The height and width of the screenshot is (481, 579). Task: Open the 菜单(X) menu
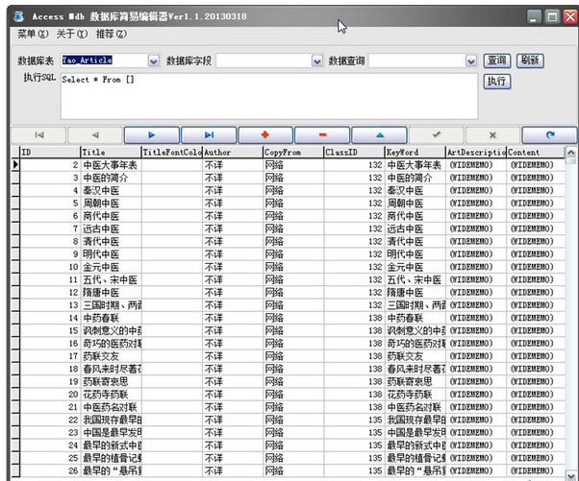point(33,34)
